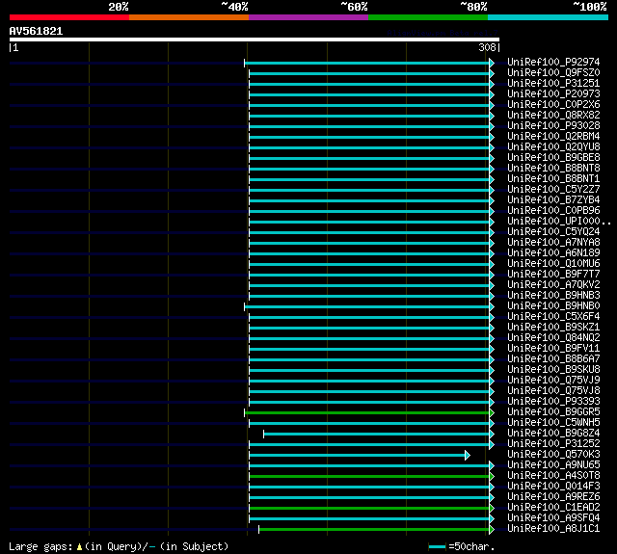The width and height of the screenshot is (617, 554).
Task: Select UniRef100_B9HNB3 label
Action: coord(553,296)
